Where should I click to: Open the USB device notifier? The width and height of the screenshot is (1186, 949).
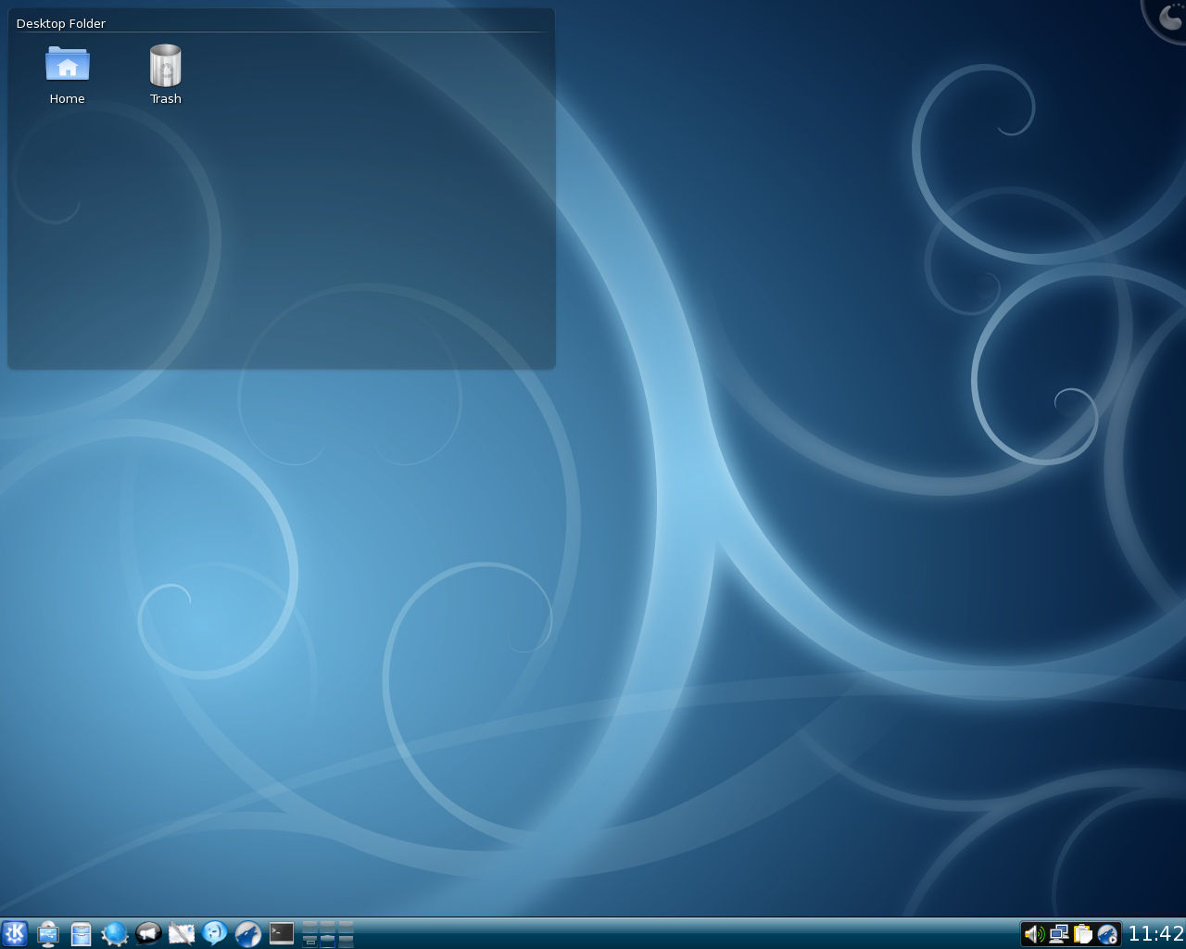tap(48, 933)
